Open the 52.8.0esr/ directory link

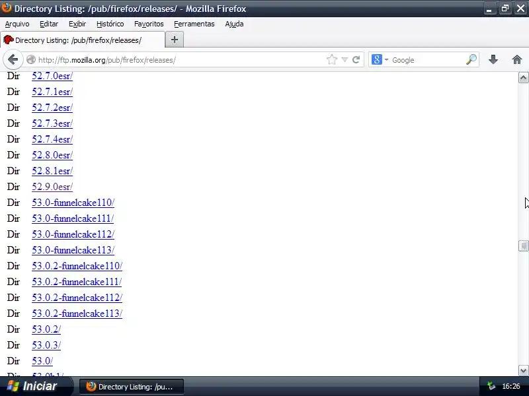pyautogui.click(x=52, y=155)
